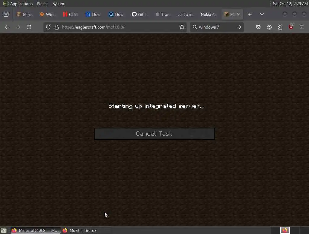
Task: Open the Firefox View button
Action: 6,14
